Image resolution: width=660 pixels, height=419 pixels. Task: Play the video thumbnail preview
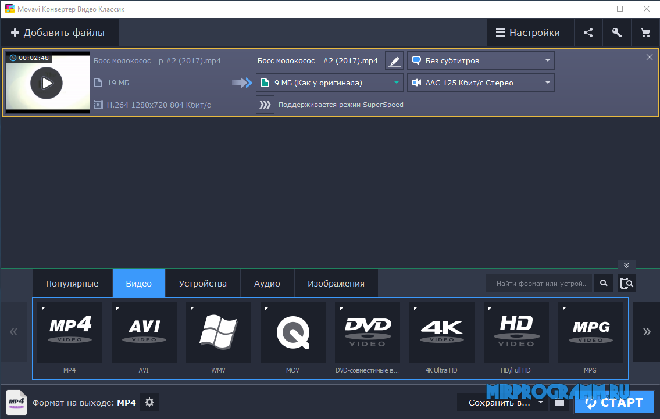point(47,83)
